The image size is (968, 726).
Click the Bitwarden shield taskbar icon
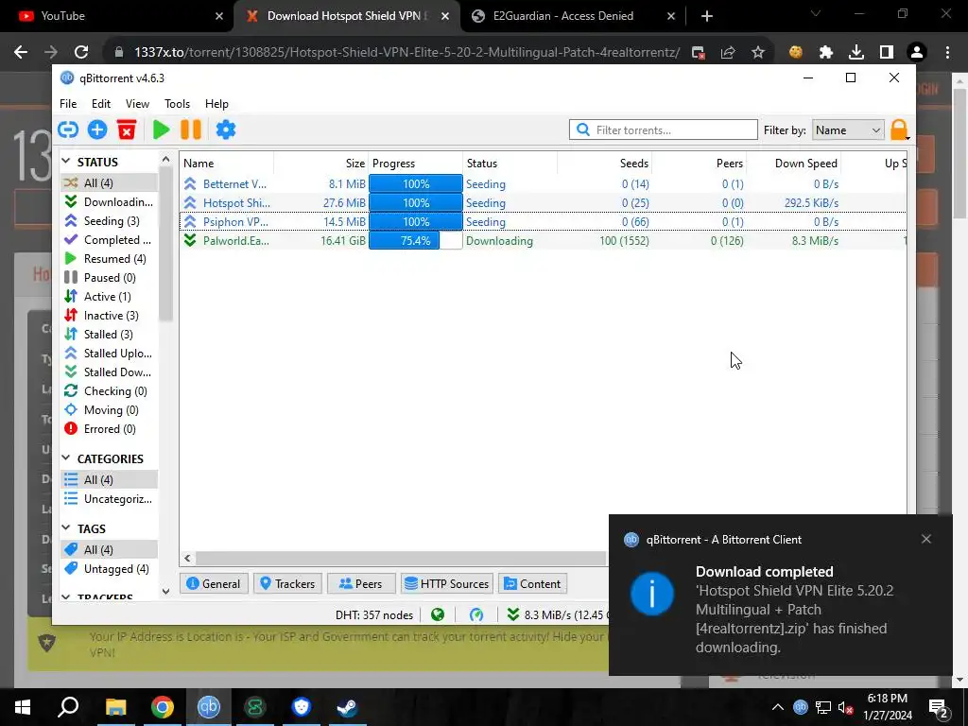[302, 707]
